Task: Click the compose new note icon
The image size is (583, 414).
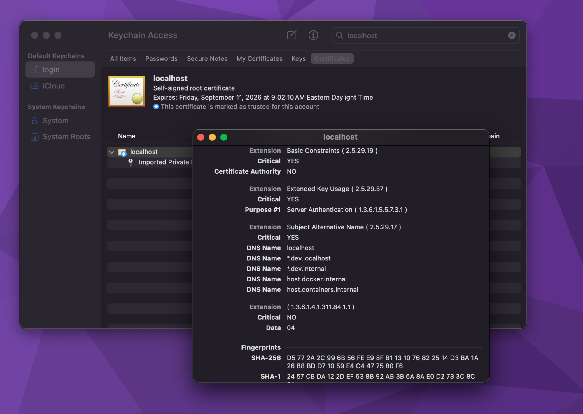Action: click(x=292, y=35)
